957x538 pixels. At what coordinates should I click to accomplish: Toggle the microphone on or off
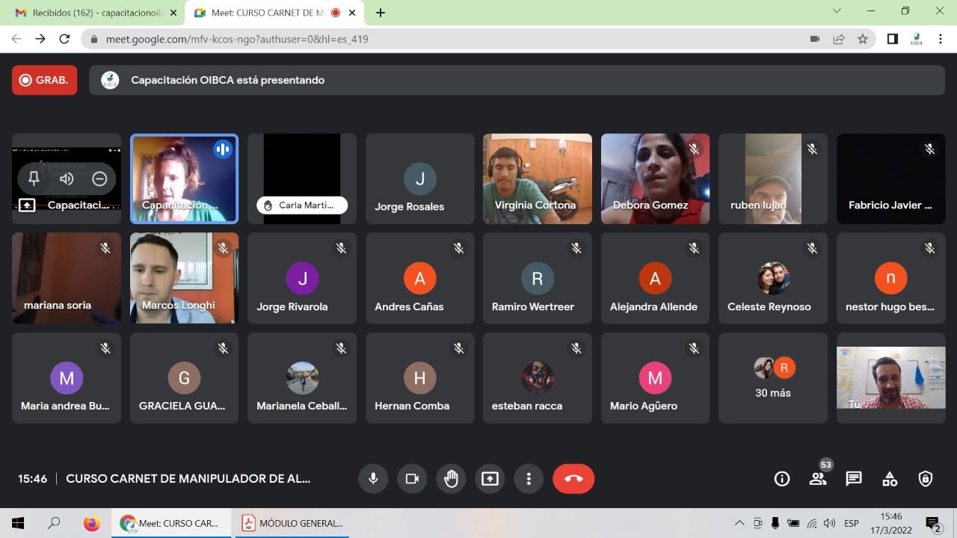[x=373, y=479]
